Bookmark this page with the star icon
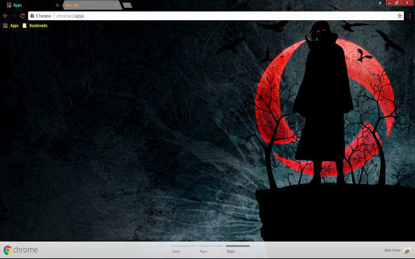Viewport: 415px width, 259px height. (399, 16)
